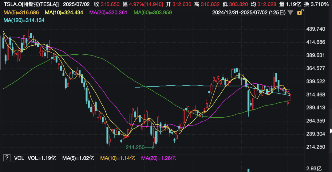The image size is (332, 172).
Task: Select the MA(10)=324.434 indicator label
Action: (x=64, y=13)
